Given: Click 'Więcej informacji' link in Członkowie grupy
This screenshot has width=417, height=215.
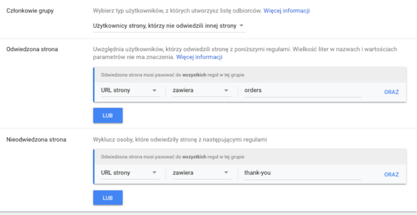Looking at the screenshot, I should (x=286, y=10).
